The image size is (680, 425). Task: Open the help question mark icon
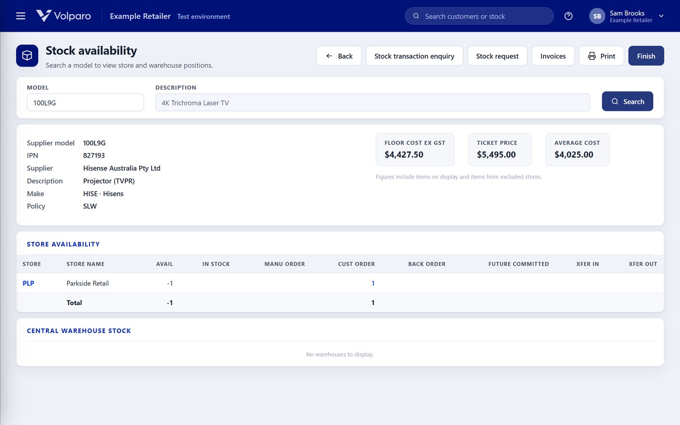[568, 16]
